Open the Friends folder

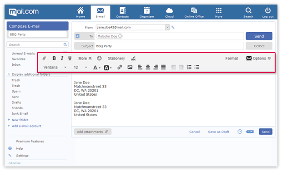click(17, 108)
